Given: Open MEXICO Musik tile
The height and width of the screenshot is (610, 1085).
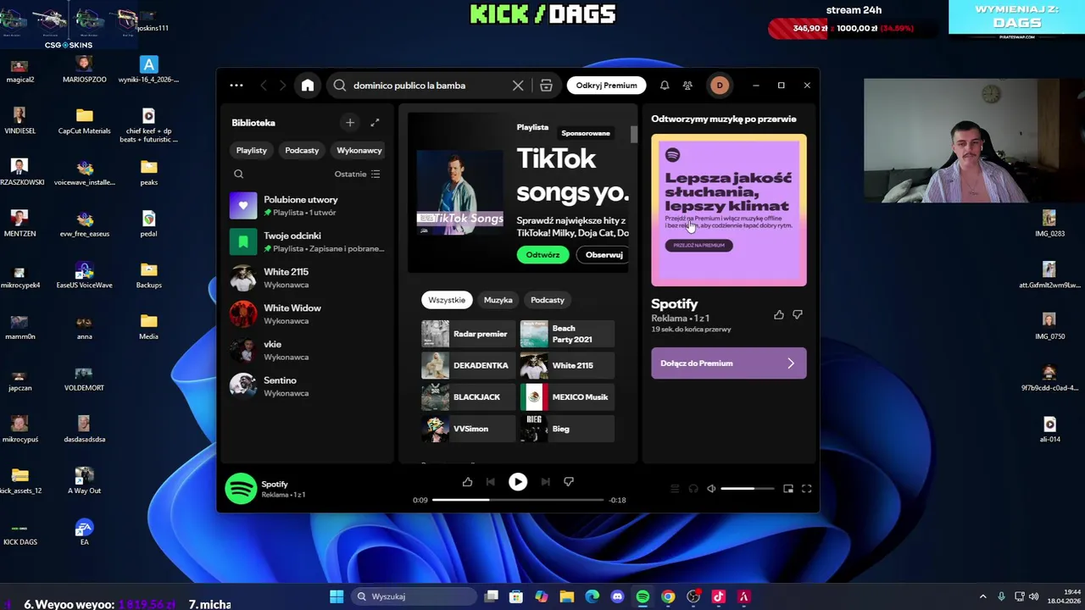Looking at the screenshot, I should point(566,397).
